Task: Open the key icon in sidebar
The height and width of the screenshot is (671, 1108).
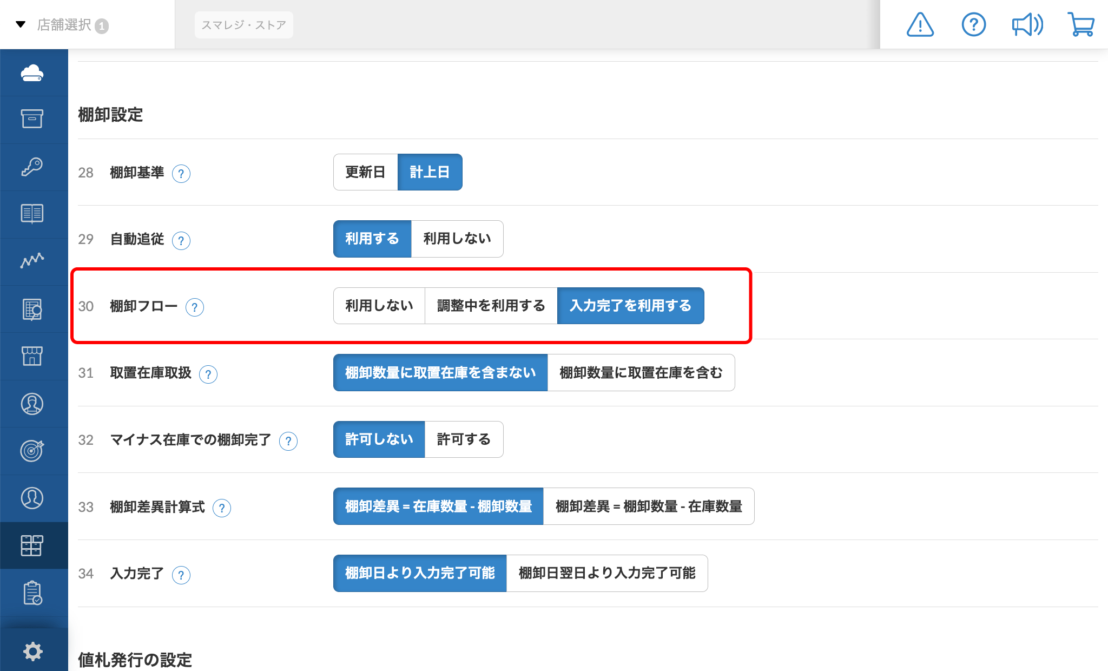Action: click(32, 166)
